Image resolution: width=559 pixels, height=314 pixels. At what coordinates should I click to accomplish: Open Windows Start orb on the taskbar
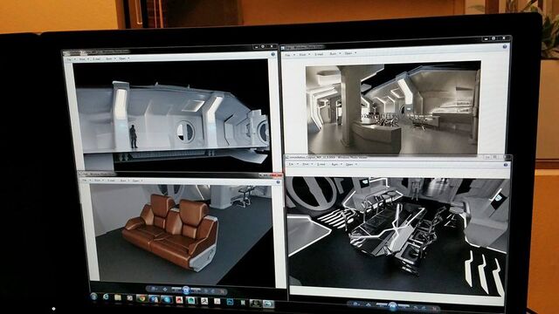pyautogui.click(x=94, y=297)
